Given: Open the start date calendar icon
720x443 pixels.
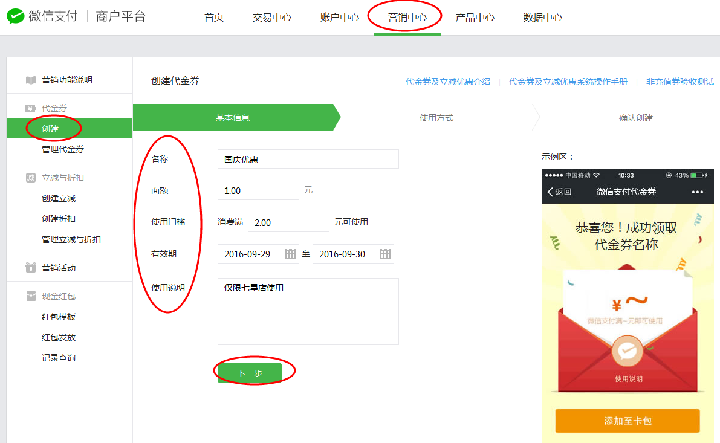Looking at the screenshot, I should (290, 254).
